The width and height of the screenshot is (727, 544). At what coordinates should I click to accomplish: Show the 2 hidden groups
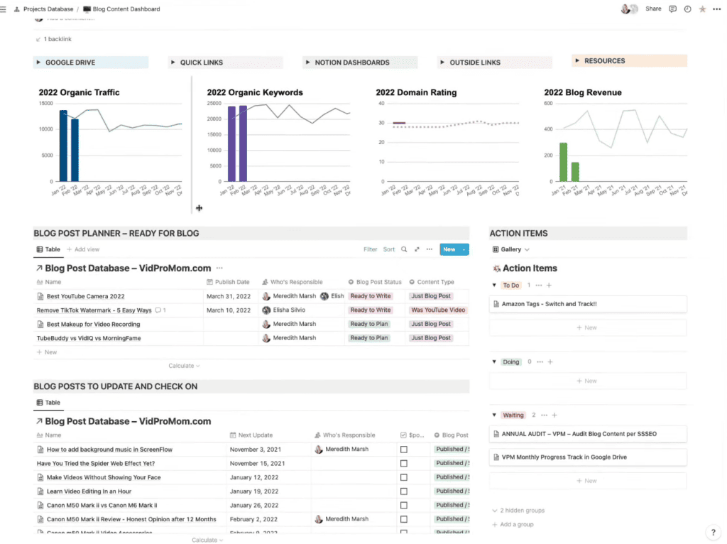point(518,511)
